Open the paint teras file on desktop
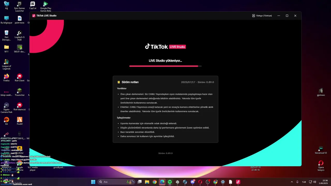 19,20
